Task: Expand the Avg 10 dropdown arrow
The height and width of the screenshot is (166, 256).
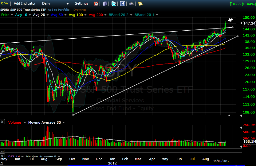Action: coord(30,15)
